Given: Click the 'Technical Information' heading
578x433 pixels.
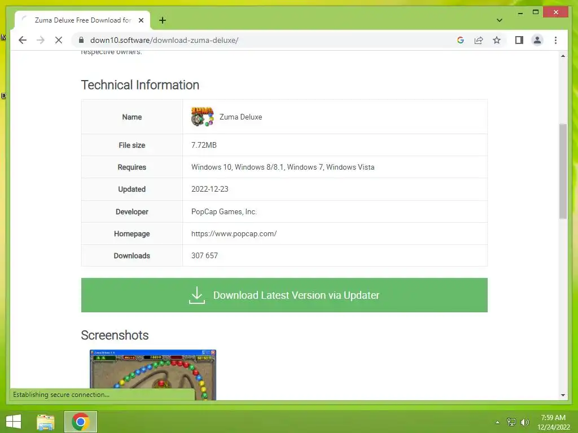Looking at the screenshot, I should pos(140,85).
